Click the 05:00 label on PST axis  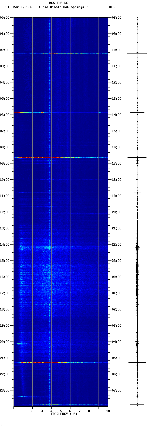(5, 99)
